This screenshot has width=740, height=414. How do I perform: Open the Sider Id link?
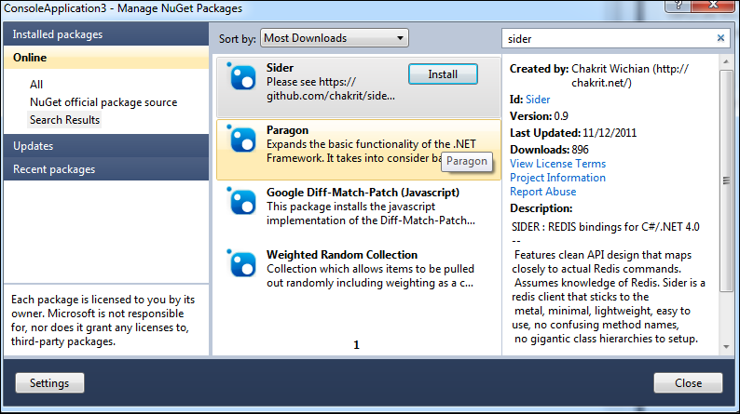[538, 100]
